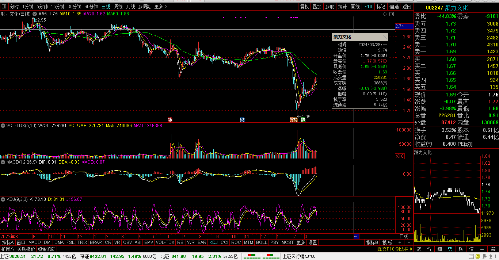Select the MCST indicator tab
This screenshot has width=499, height=260.
click(287, 242)
